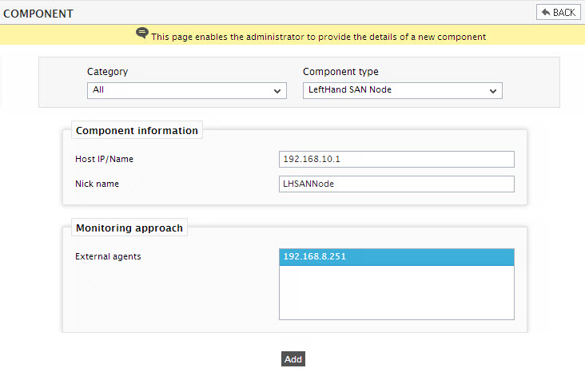This screenshot has width=585, height=380.
Task: Click the Component information section title
Action: (x=137, y=131)
